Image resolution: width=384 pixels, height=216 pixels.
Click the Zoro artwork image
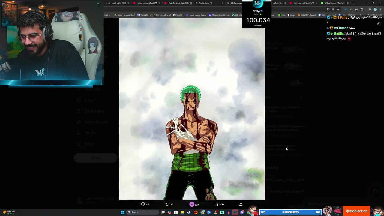click(x=192, y=109)
